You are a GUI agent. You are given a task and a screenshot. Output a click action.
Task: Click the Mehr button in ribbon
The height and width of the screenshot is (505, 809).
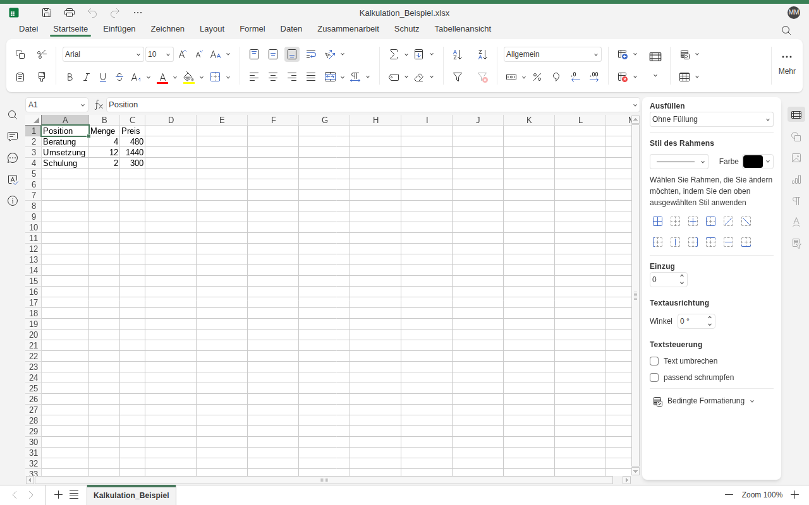(x=787, y=63)
